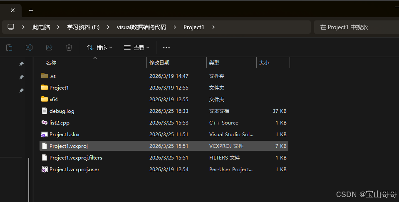Viewport: 399px width, 202px height.
Task: Click the .vs folder name
Action: 53,76
